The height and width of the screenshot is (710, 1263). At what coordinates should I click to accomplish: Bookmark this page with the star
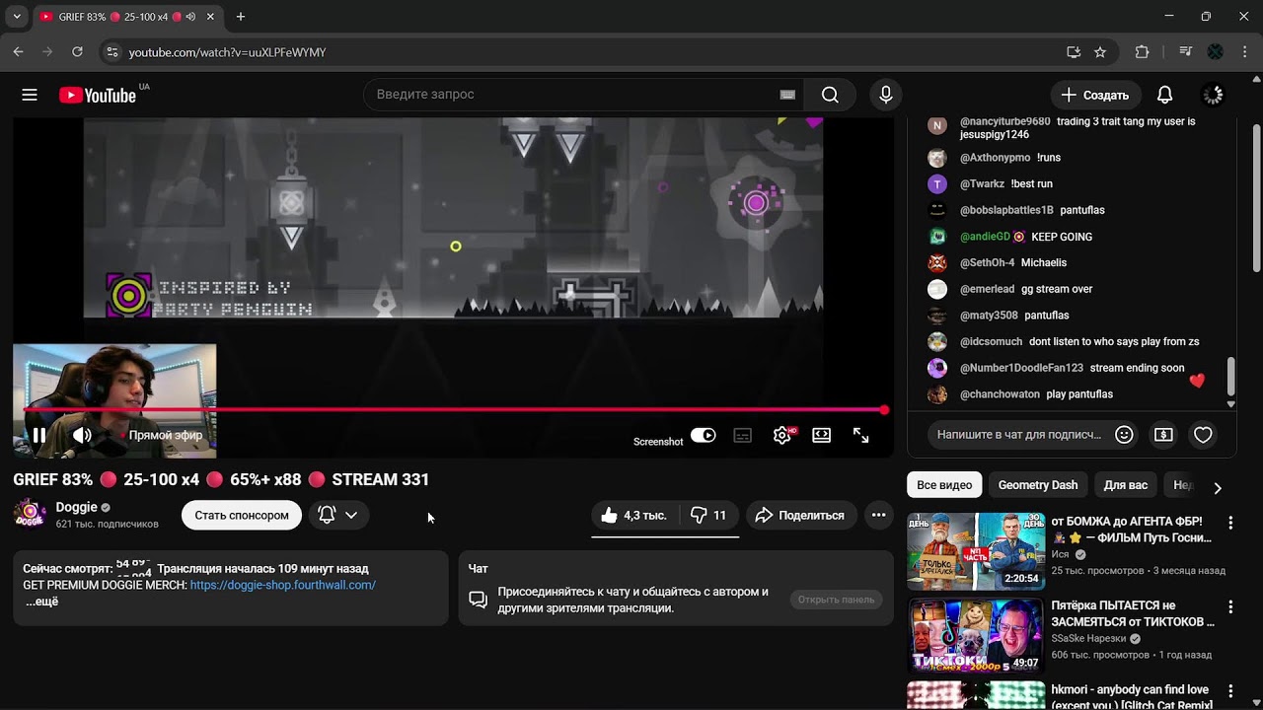[x=1100, y=52]
